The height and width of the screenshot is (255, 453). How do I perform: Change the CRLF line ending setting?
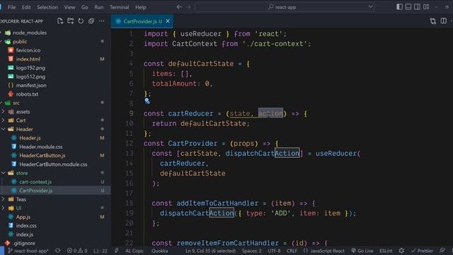tap(292, 251)
